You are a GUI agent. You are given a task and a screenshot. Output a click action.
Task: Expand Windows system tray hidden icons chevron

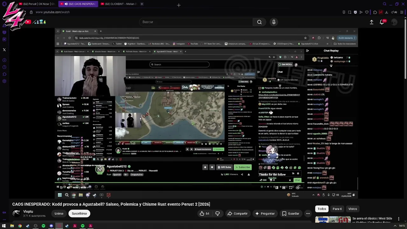[396, 226]
